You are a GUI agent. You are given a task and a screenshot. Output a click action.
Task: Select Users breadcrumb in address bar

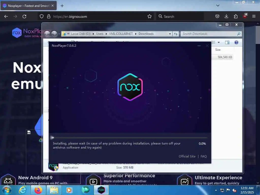100,34
